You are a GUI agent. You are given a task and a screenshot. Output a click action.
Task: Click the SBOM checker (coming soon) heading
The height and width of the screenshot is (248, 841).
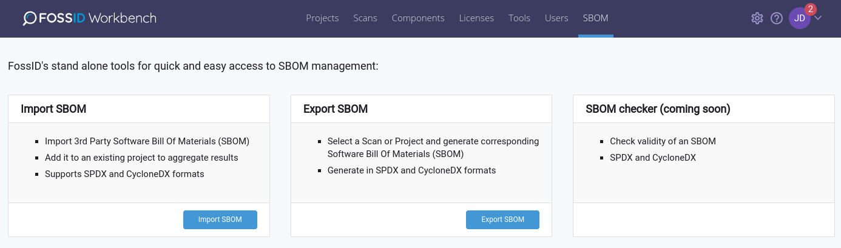[658, 109]
